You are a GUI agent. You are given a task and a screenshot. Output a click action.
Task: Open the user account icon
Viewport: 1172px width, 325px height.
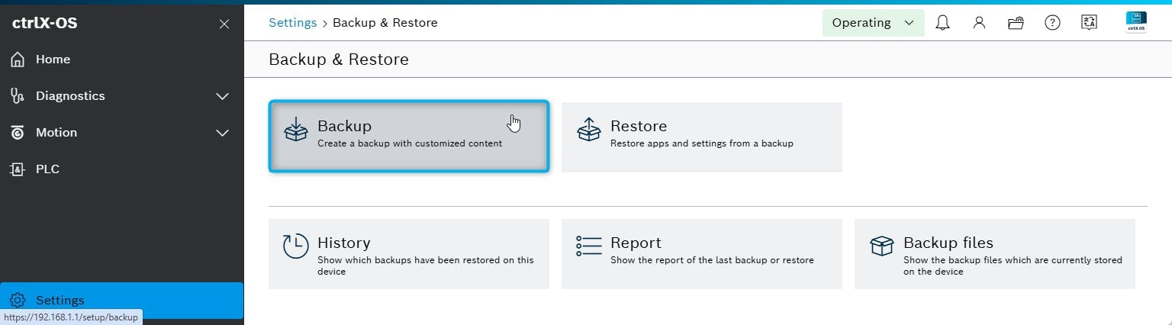(x=979, y=23)
